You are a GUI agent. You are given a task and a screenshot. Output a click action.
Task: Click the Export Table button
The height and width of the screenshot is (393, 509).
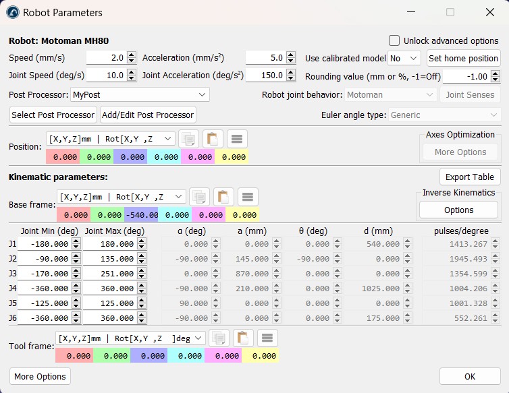point(470,177)
